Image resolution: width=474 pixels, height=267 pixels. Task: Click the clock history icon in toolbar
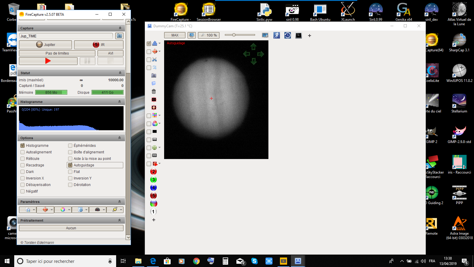(288, 35)
